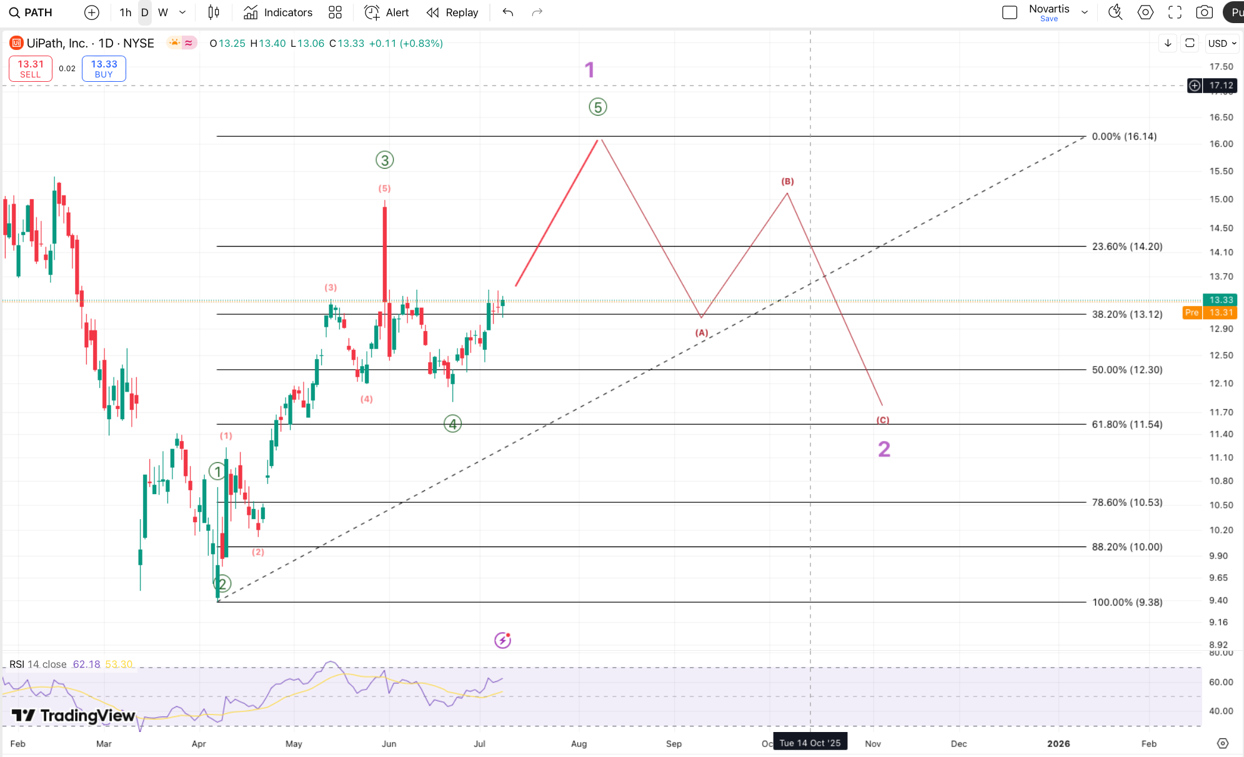
Task: Open quick search lightning icon
Action: (x=1115, y=12)
